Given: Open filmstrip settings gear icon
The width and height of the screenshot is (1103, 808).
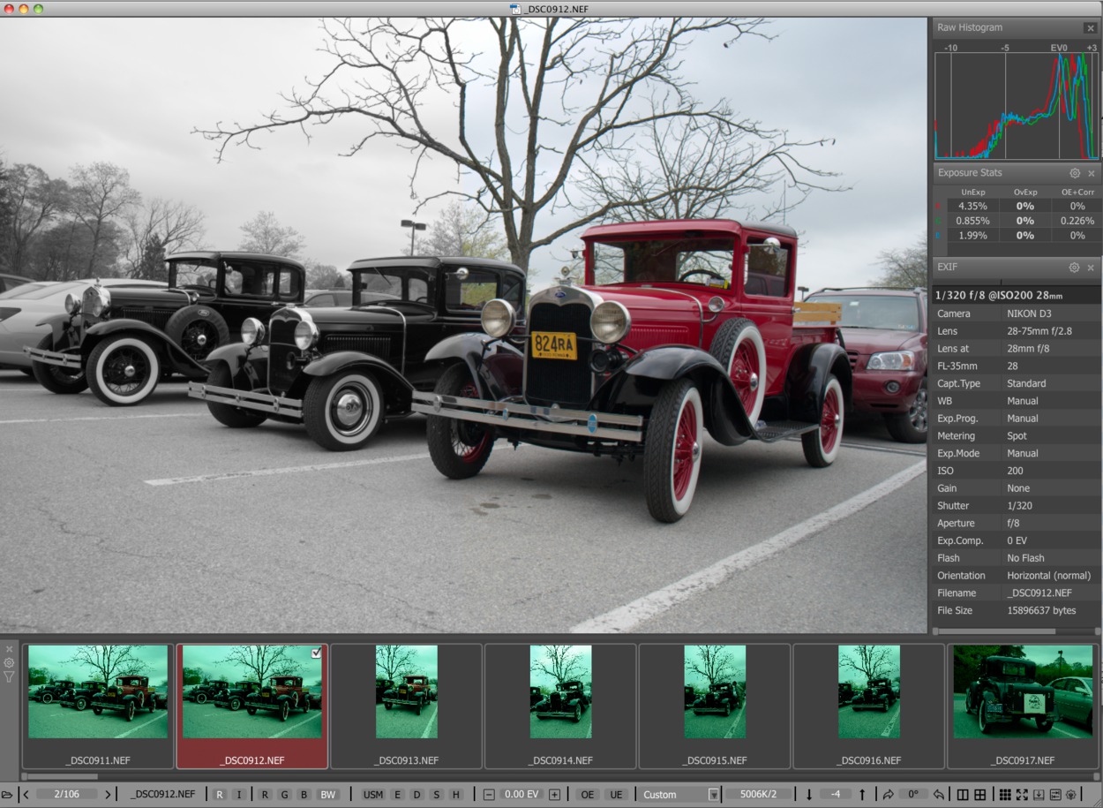Looking at the screenshot, I should click(x=9, y=663).
